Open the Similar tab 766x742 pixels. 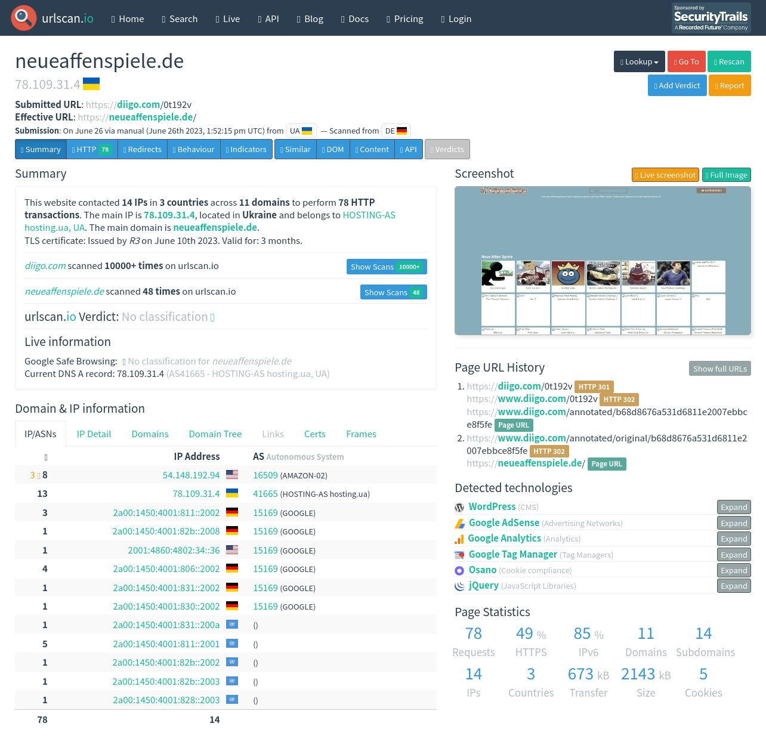coord(295,149)
